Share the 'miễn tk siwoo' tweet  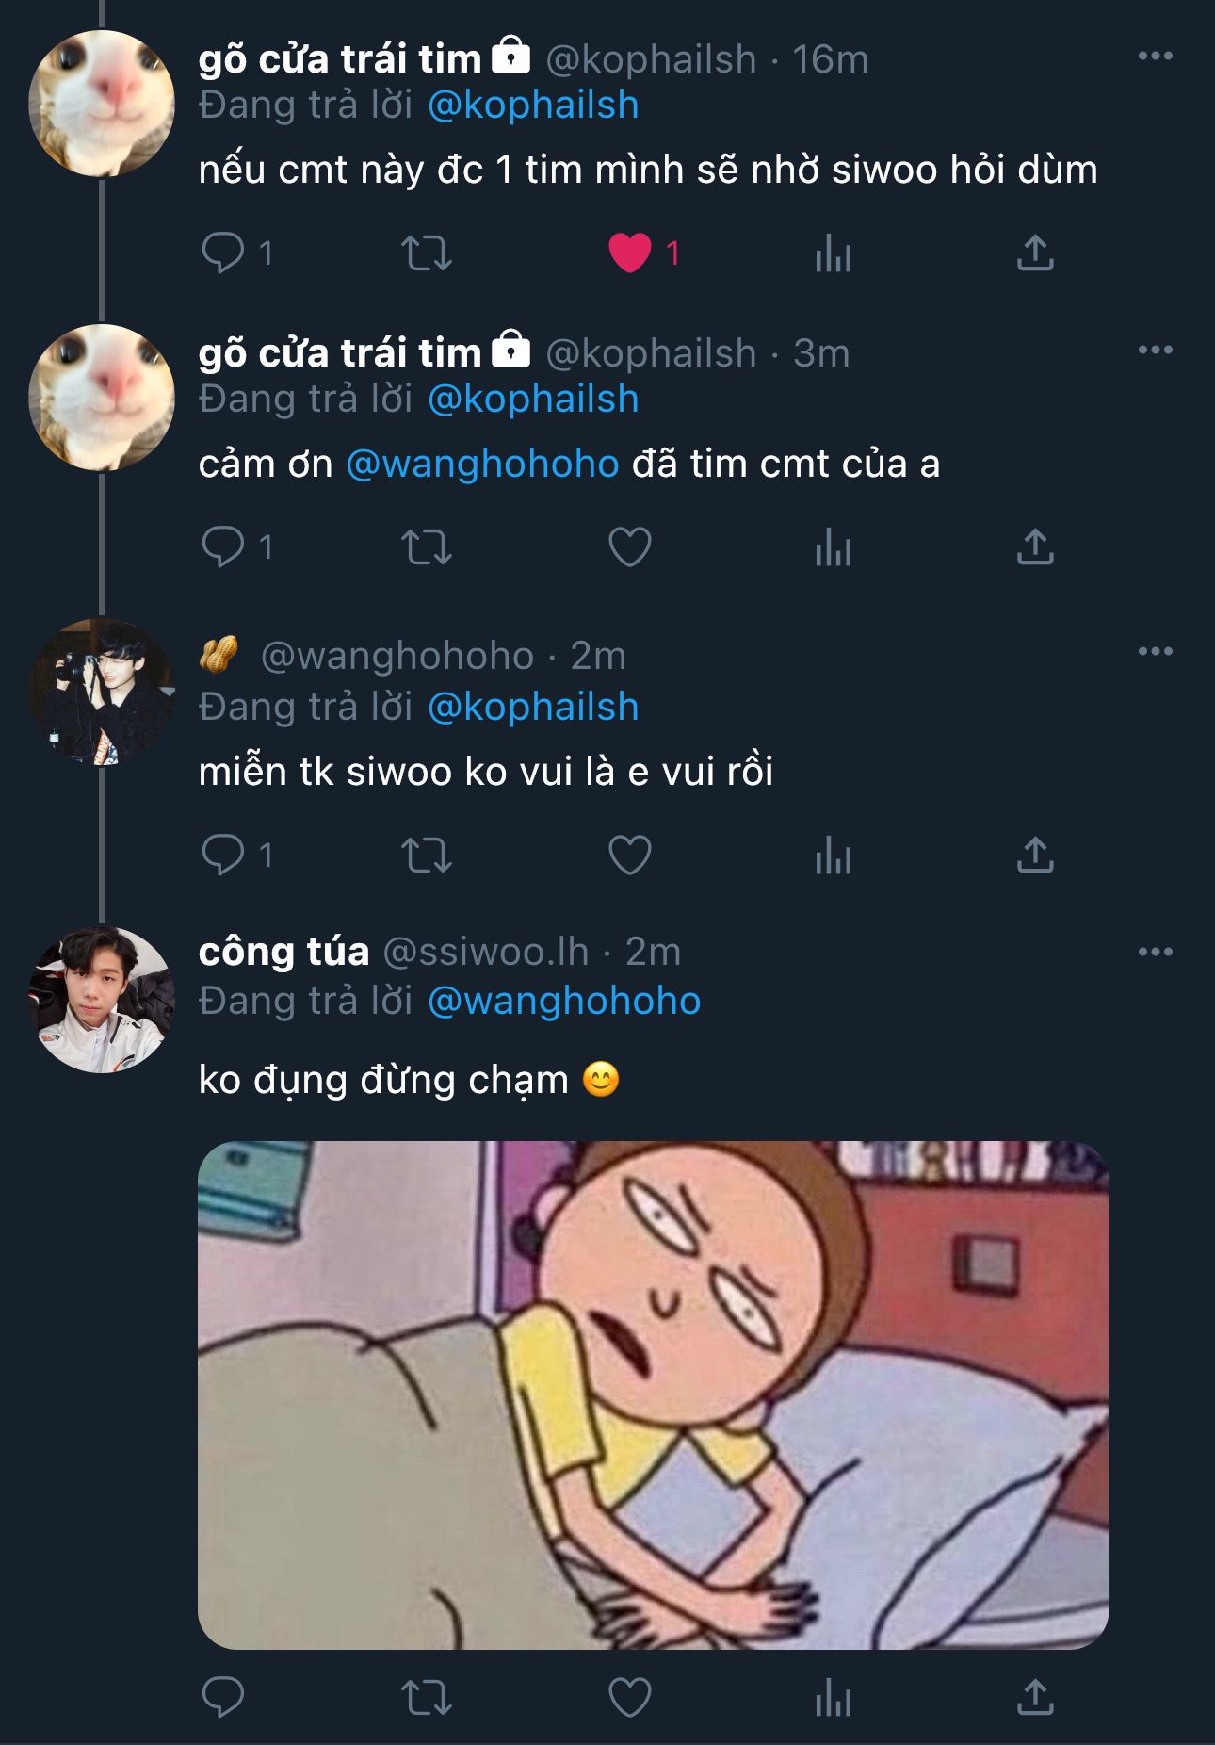click(x=1034, y=855)
